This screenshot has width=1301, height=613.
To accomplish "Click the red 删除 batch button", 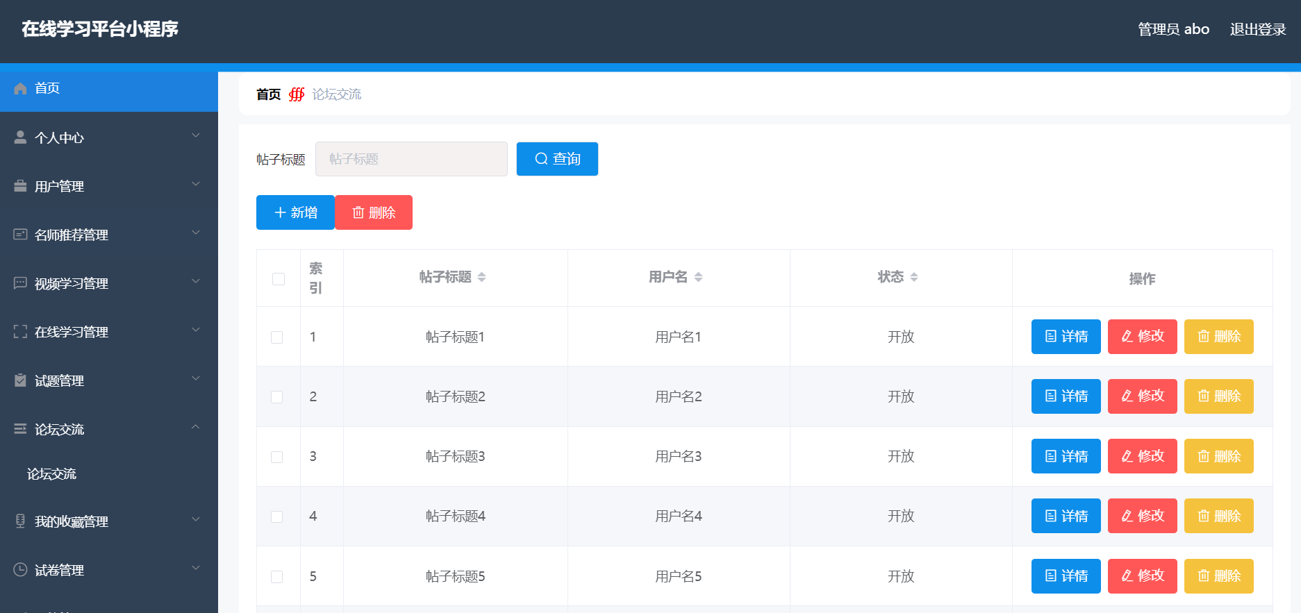I will [x=374, y=212].
